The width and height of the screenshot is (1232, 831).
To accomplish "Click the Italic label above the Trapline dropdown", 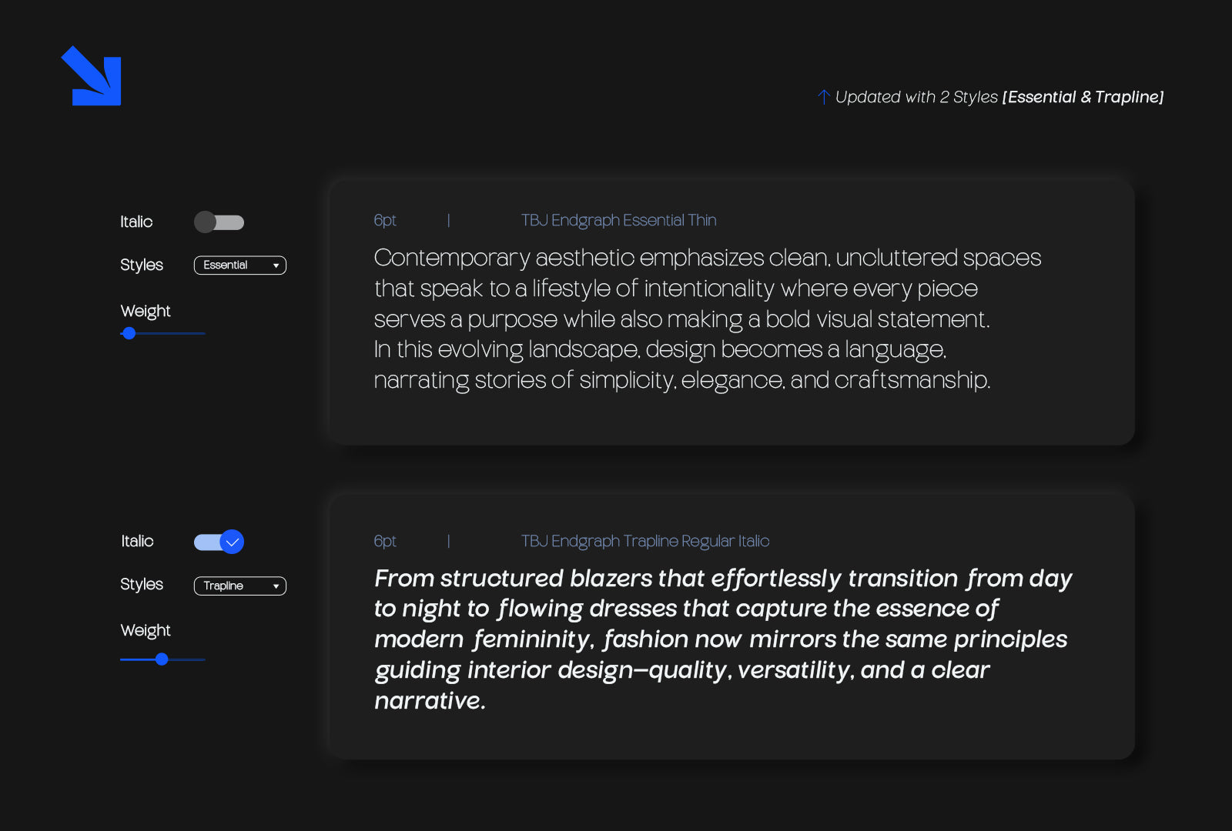I will pyautogui.click(x=137, y=542).
